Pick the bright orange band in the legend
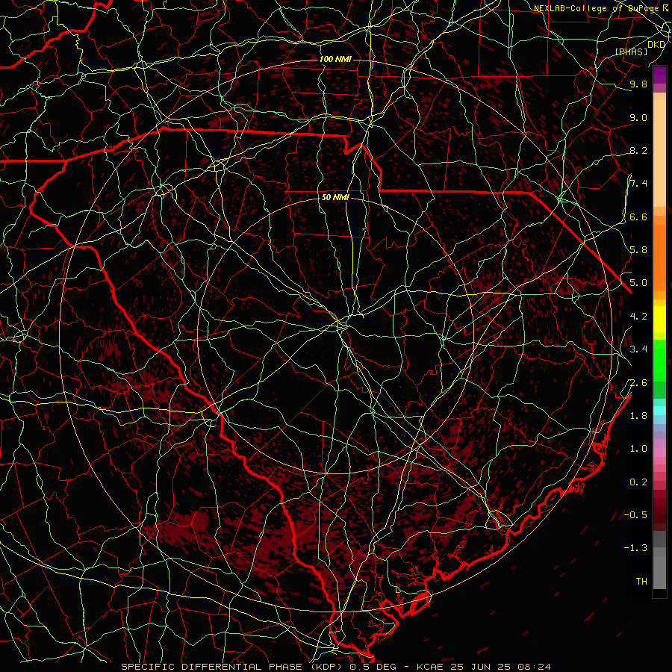This screenshot has height=672, width=672. point(659,257)
